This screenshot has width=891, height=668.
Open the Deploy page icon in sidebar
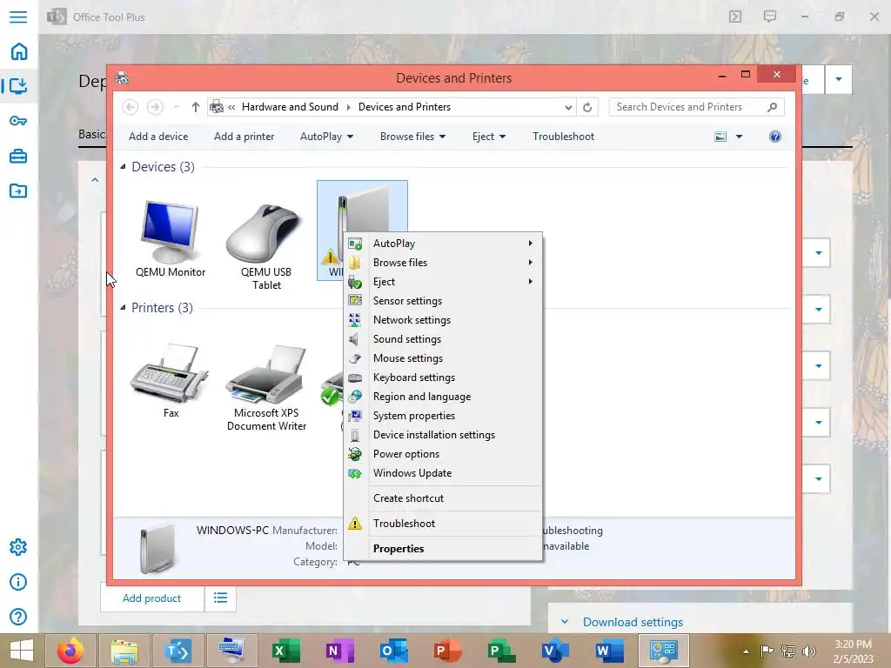tap(19, 86)
